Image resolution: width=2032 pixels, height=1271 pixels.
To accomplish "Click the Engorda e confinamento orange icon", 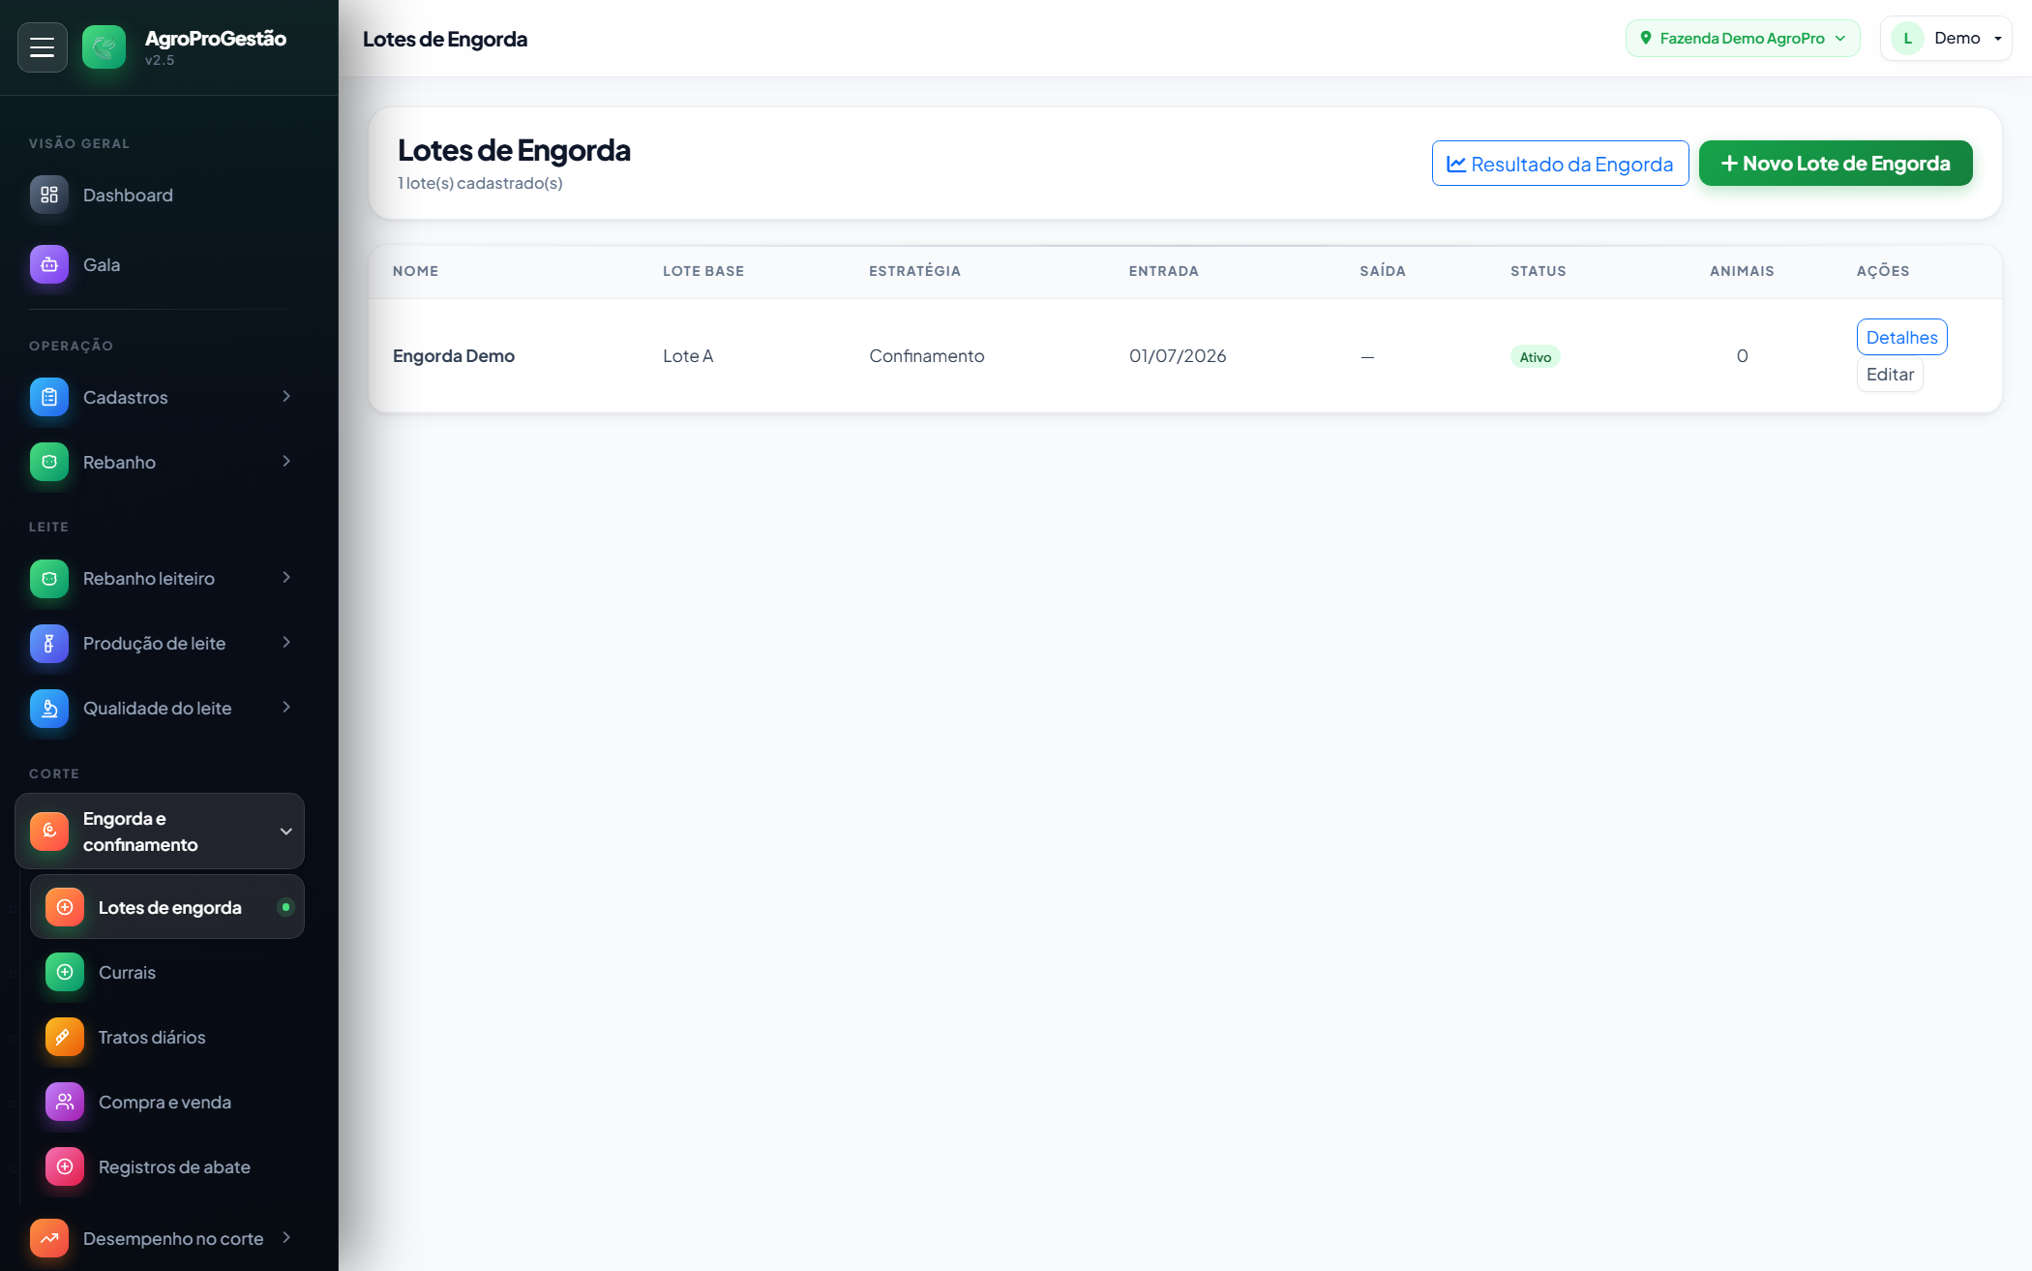I will coord(49,831).
